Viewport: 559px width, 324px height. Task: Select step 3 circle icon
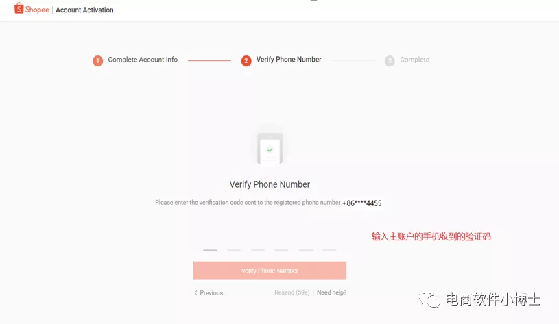(x=390, y=60)
